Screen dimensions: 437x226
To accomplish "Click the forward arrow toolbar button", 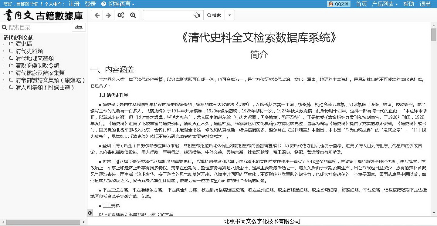I will (x=109, y=15).
